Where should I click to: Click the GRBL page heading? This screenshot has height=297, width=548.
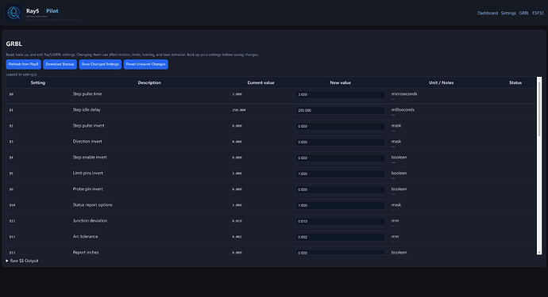[14, 44]
